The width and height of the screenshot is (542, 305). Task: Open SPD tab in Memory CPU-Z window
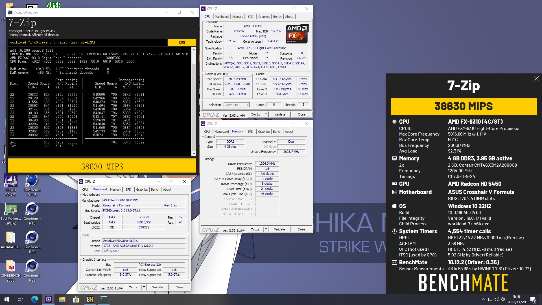[x=250, y=132]
